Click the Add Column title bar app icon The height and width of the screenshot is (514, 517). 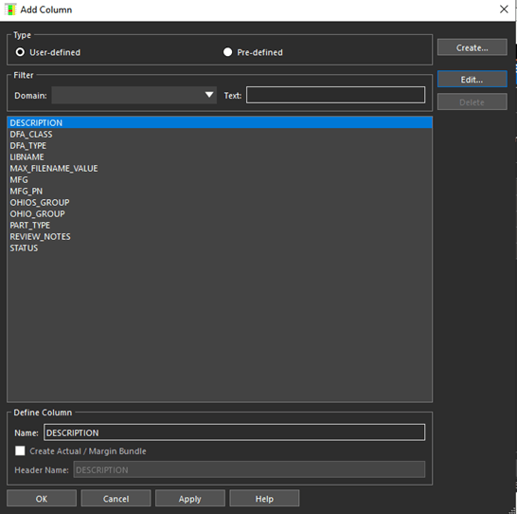coord(10,9)
